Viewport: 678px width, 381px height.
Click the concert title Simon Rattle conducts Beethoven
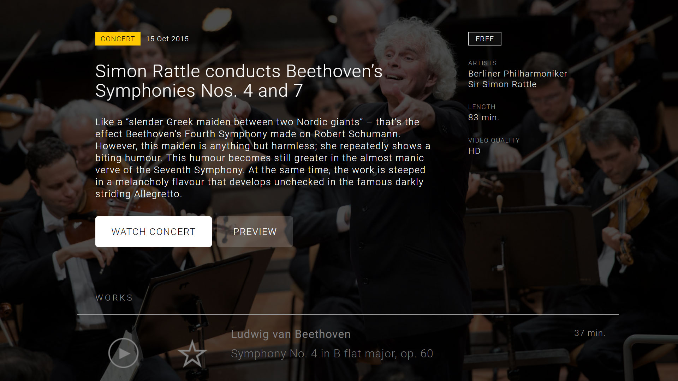(x=239, y=80)
